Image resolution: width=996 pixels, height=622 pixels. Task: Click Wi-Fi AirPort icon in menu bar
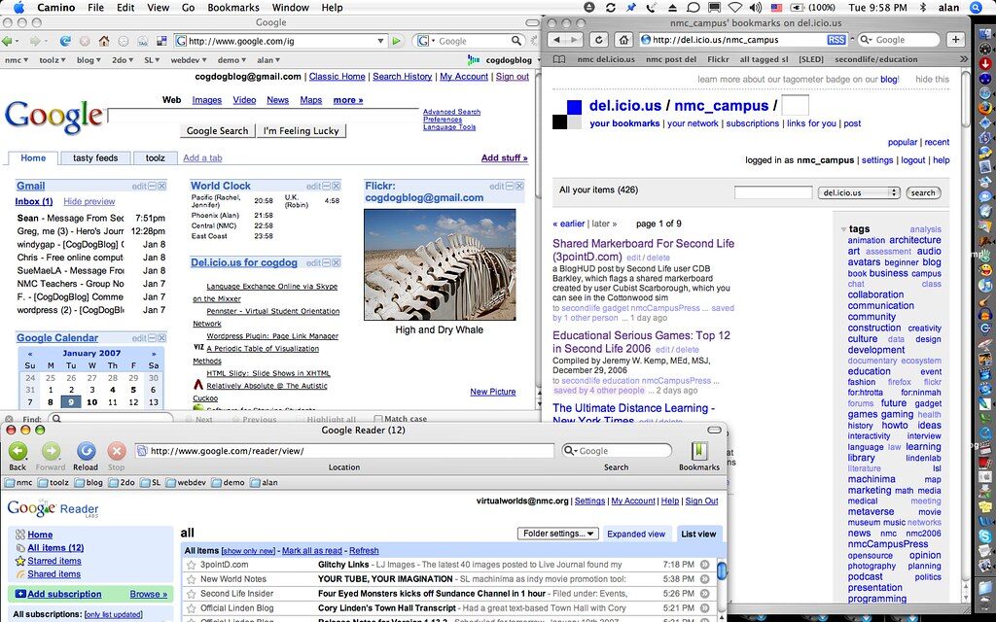pyautogui.click(x=735, y=8)
